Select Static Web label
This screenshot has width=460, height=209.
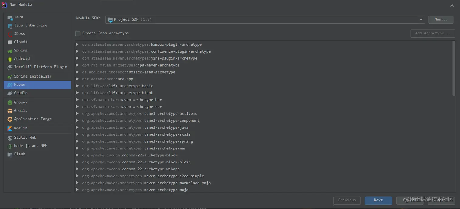tap(25, 138)
